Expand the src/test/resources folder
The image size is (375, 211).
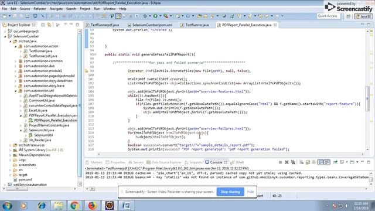11,145
